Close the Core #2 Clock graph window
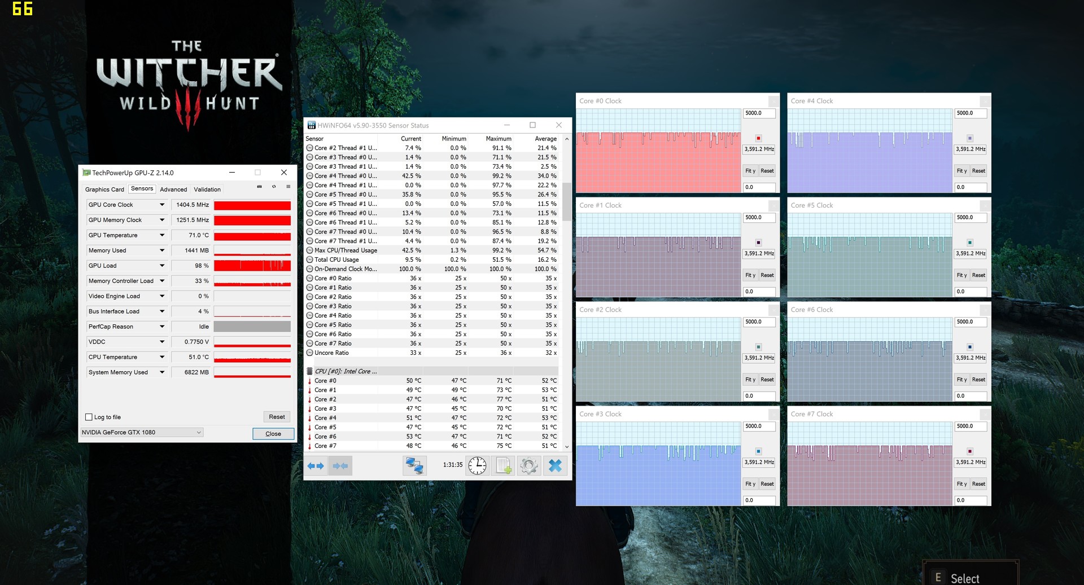The image size is (1084, 585). click(x=773, y=310)
